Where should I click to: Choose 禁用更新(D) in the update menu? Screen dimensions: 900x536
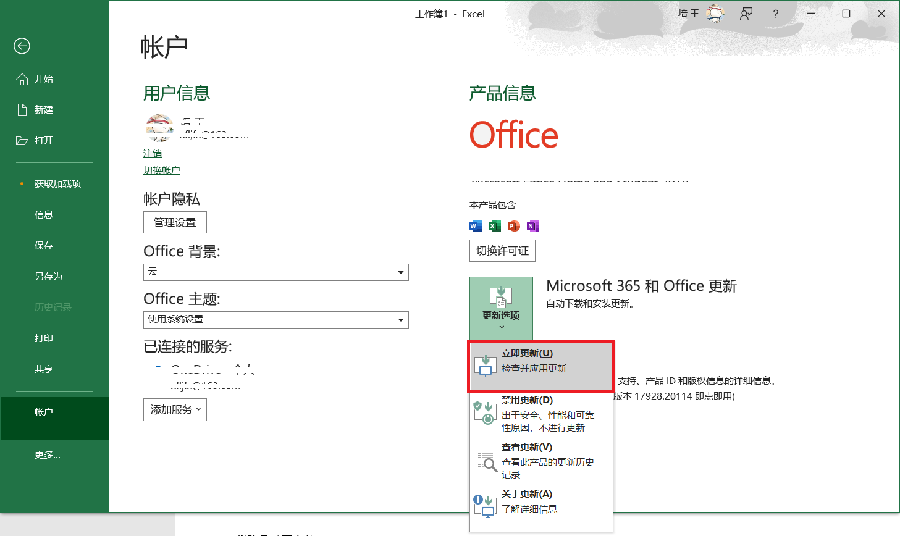pyautogui.click(x=541, y=414)
